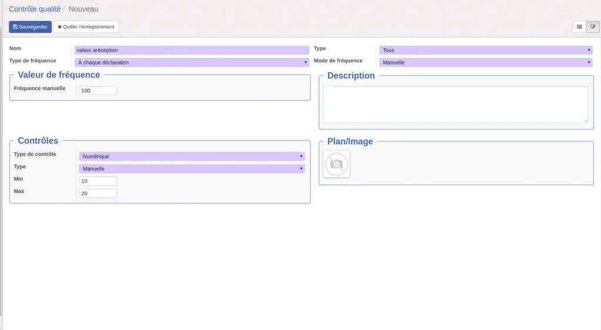Open the Mode de fréquence dropdown
601x330 pixels.
click(x=485, y=62)
